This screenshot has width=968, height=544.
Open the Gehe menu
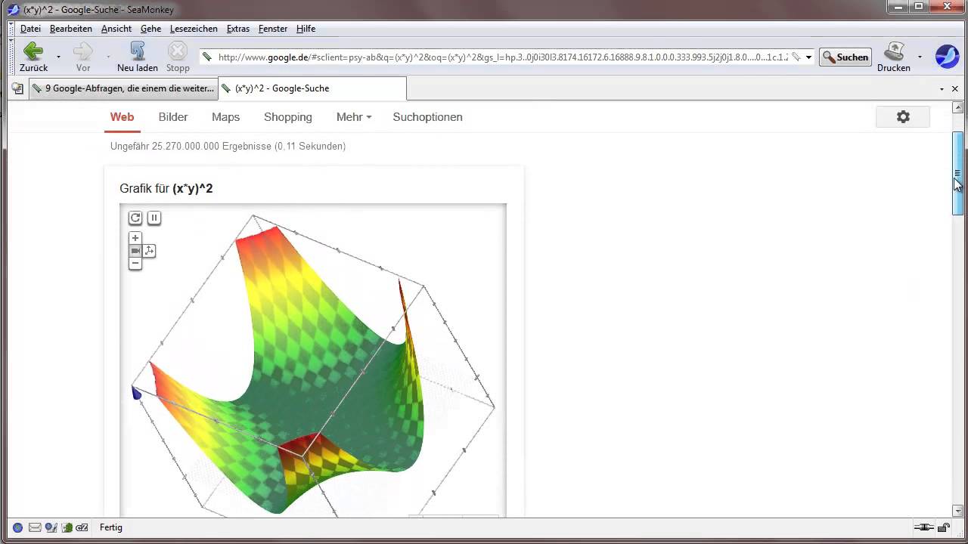(x=150, y=29)
